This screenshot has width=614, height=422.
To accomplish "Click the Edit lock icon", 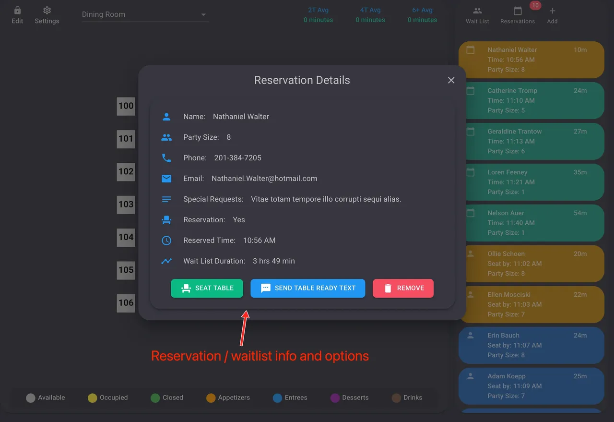I will click(17, 11).
